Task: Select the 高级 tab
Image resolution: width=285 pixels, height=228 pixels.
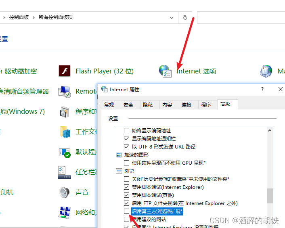Action: click(228, 104)
